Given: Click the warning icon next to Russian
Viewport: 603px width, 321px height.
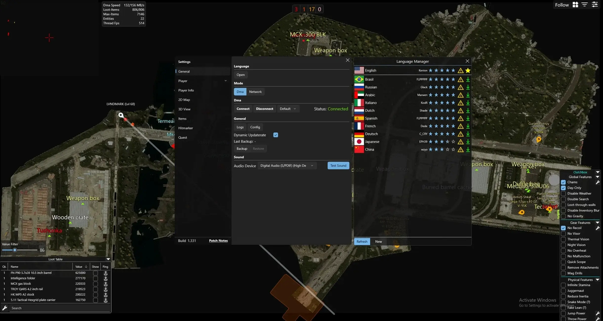Looking at the screenshot, I should (x=460, y=87).
